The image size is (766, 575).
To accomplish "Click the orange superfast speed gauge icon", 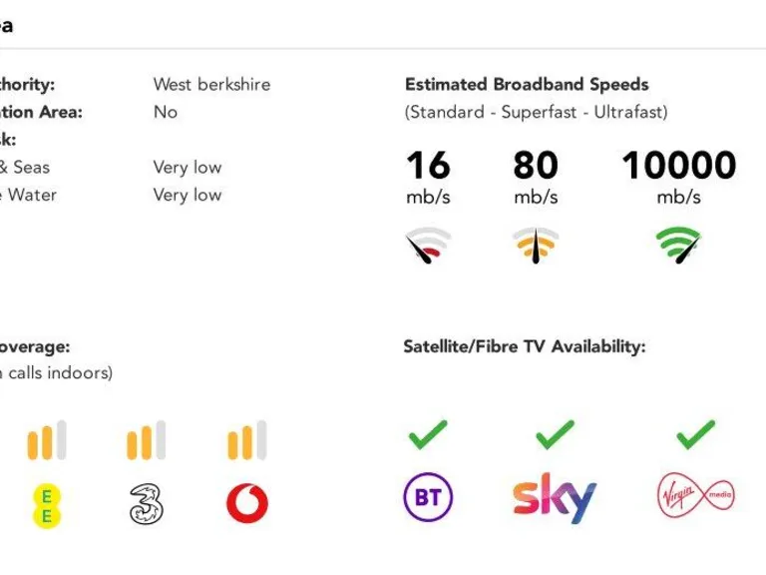I will point(536,245).
